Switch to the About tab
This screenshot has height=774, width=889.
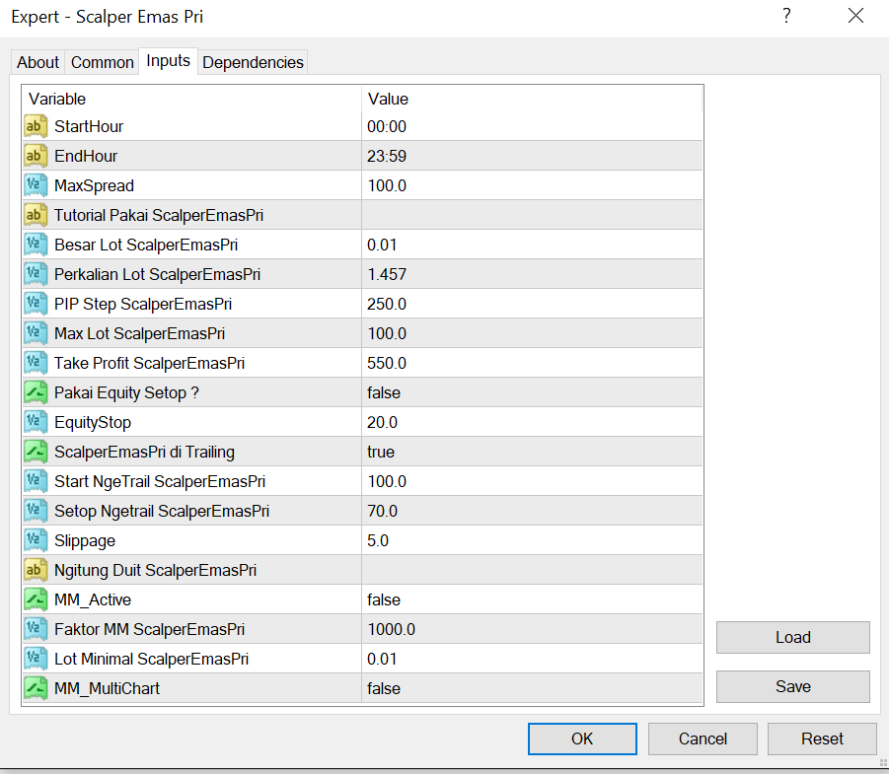pos(38,62)
